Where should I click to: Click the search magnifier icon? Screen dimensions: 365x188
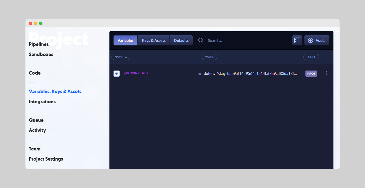click(x=201, y=40)
